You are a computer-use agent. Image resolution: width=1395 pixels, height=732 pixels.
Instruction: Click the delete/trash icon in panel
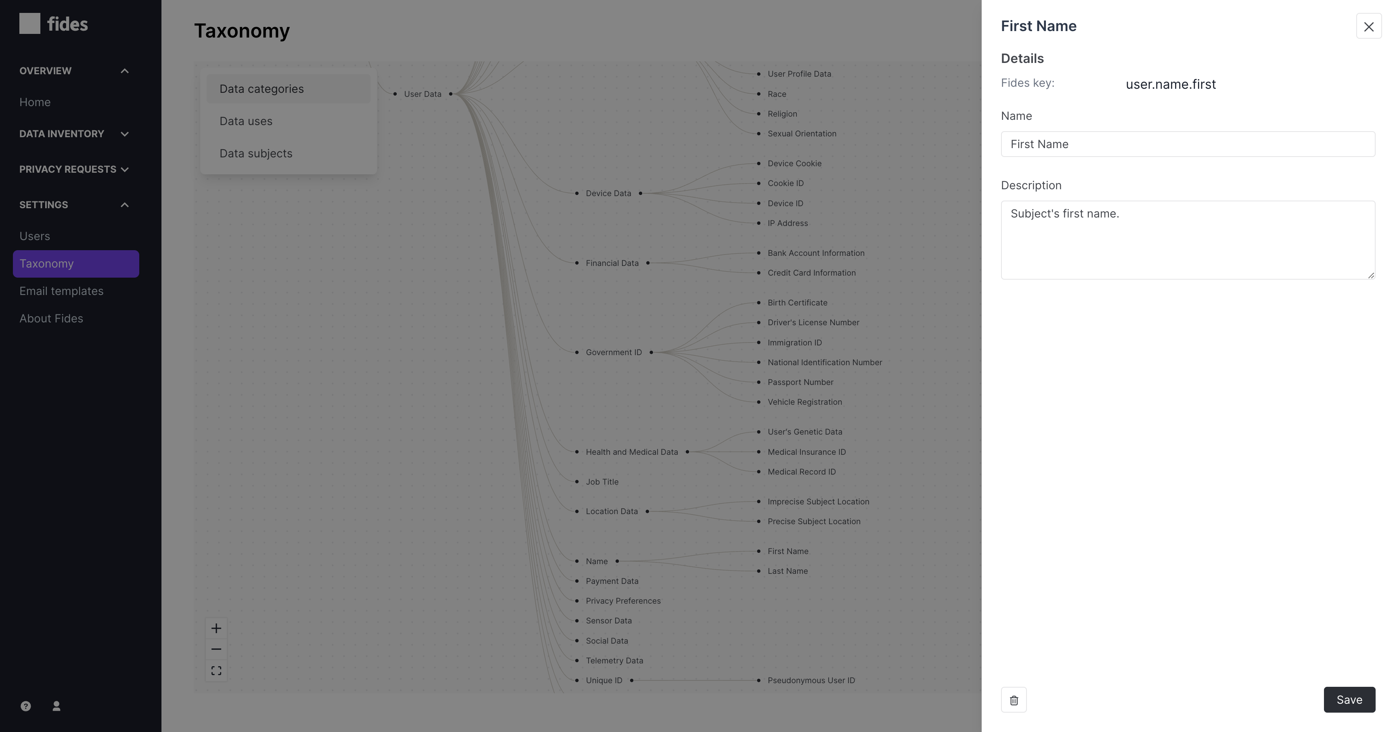point(1014,700)
